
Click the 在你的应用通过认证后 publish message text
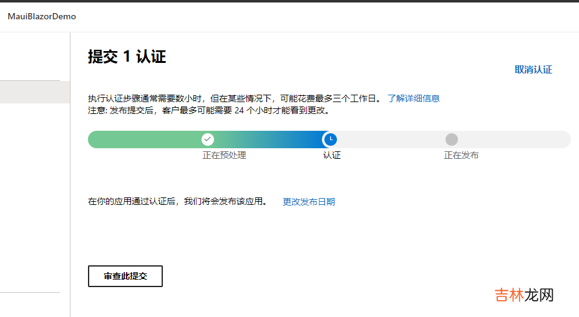[x=178, y=202]
